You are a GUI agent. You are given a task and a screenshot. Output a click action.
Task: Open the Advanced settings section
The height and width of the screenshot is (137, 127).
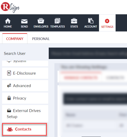click(x=25, y=86)
